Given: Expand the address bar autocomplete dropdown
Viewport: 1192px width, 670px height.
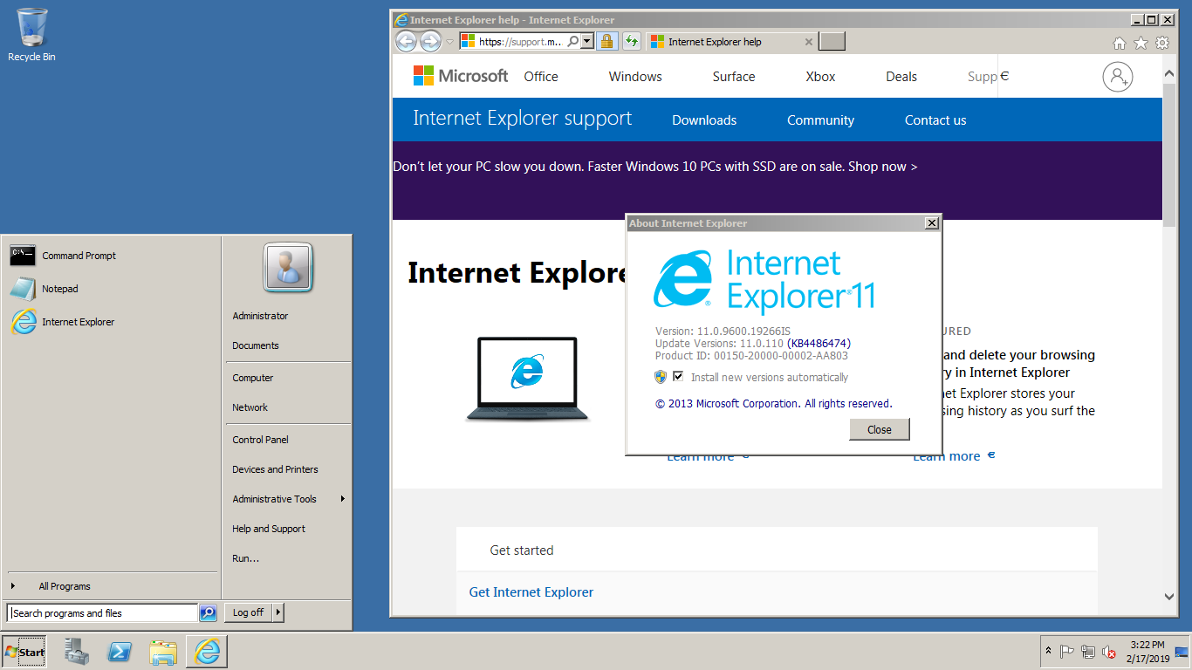Looking at the screenshot, I should pyautogui.click(x=587, y=41).
